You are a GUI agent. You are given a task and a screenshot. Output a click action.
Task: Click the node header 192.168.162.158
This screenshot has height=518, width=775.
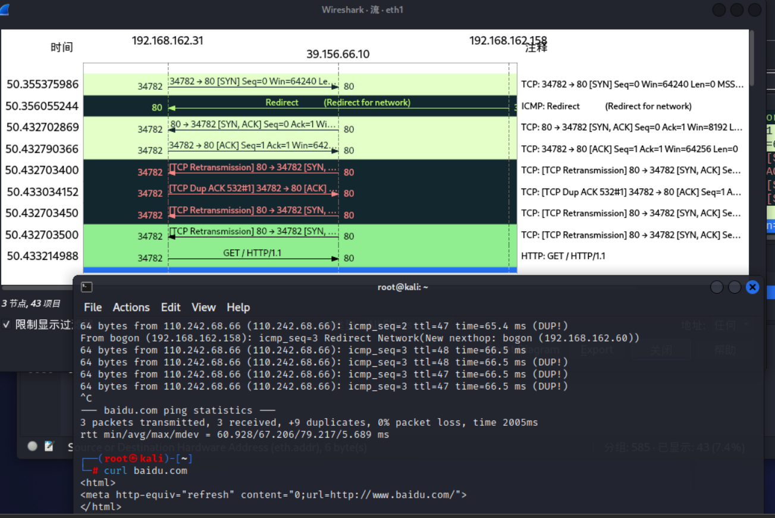click(x=508, y=40)
